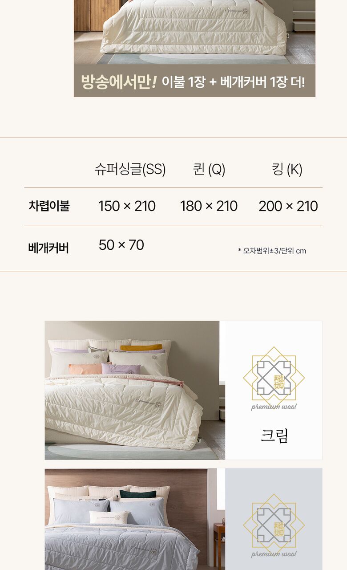
Task: Select the 퀸 (Q) size column header
Action: pos(209,170)
